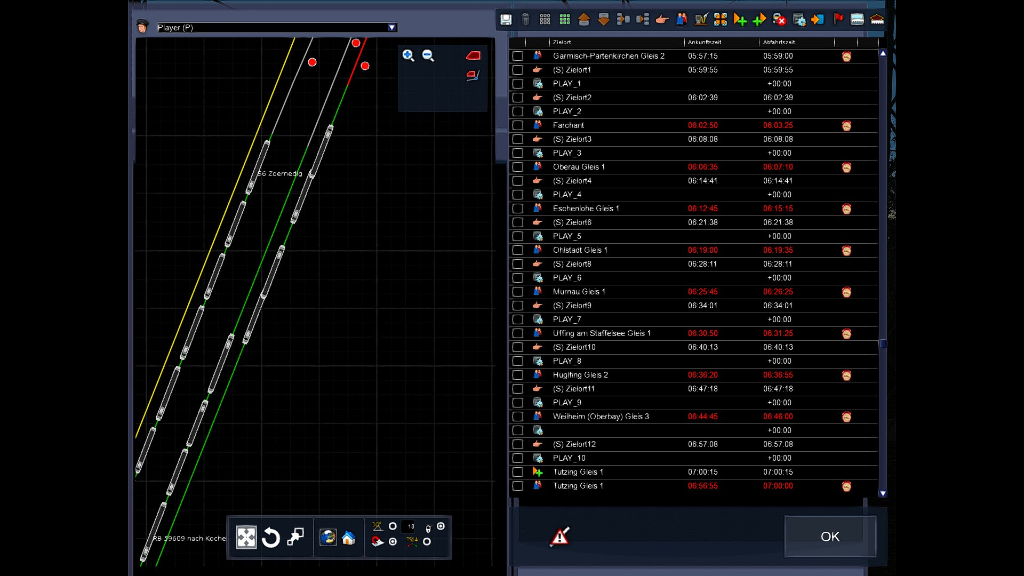Image resolution: width=1024 pixels, height=576 pixels.
Task: Zoom out on the 2D map
Action: [x=428, y=55]
